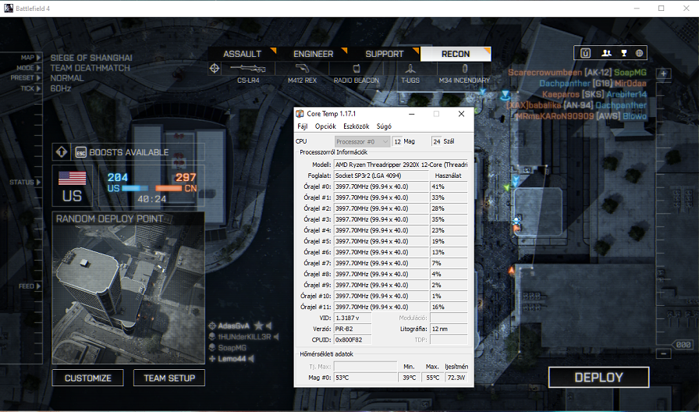
Task: Select the M412 REX sidearm slot
Action: pyautogui.click(x=302, y=73)
